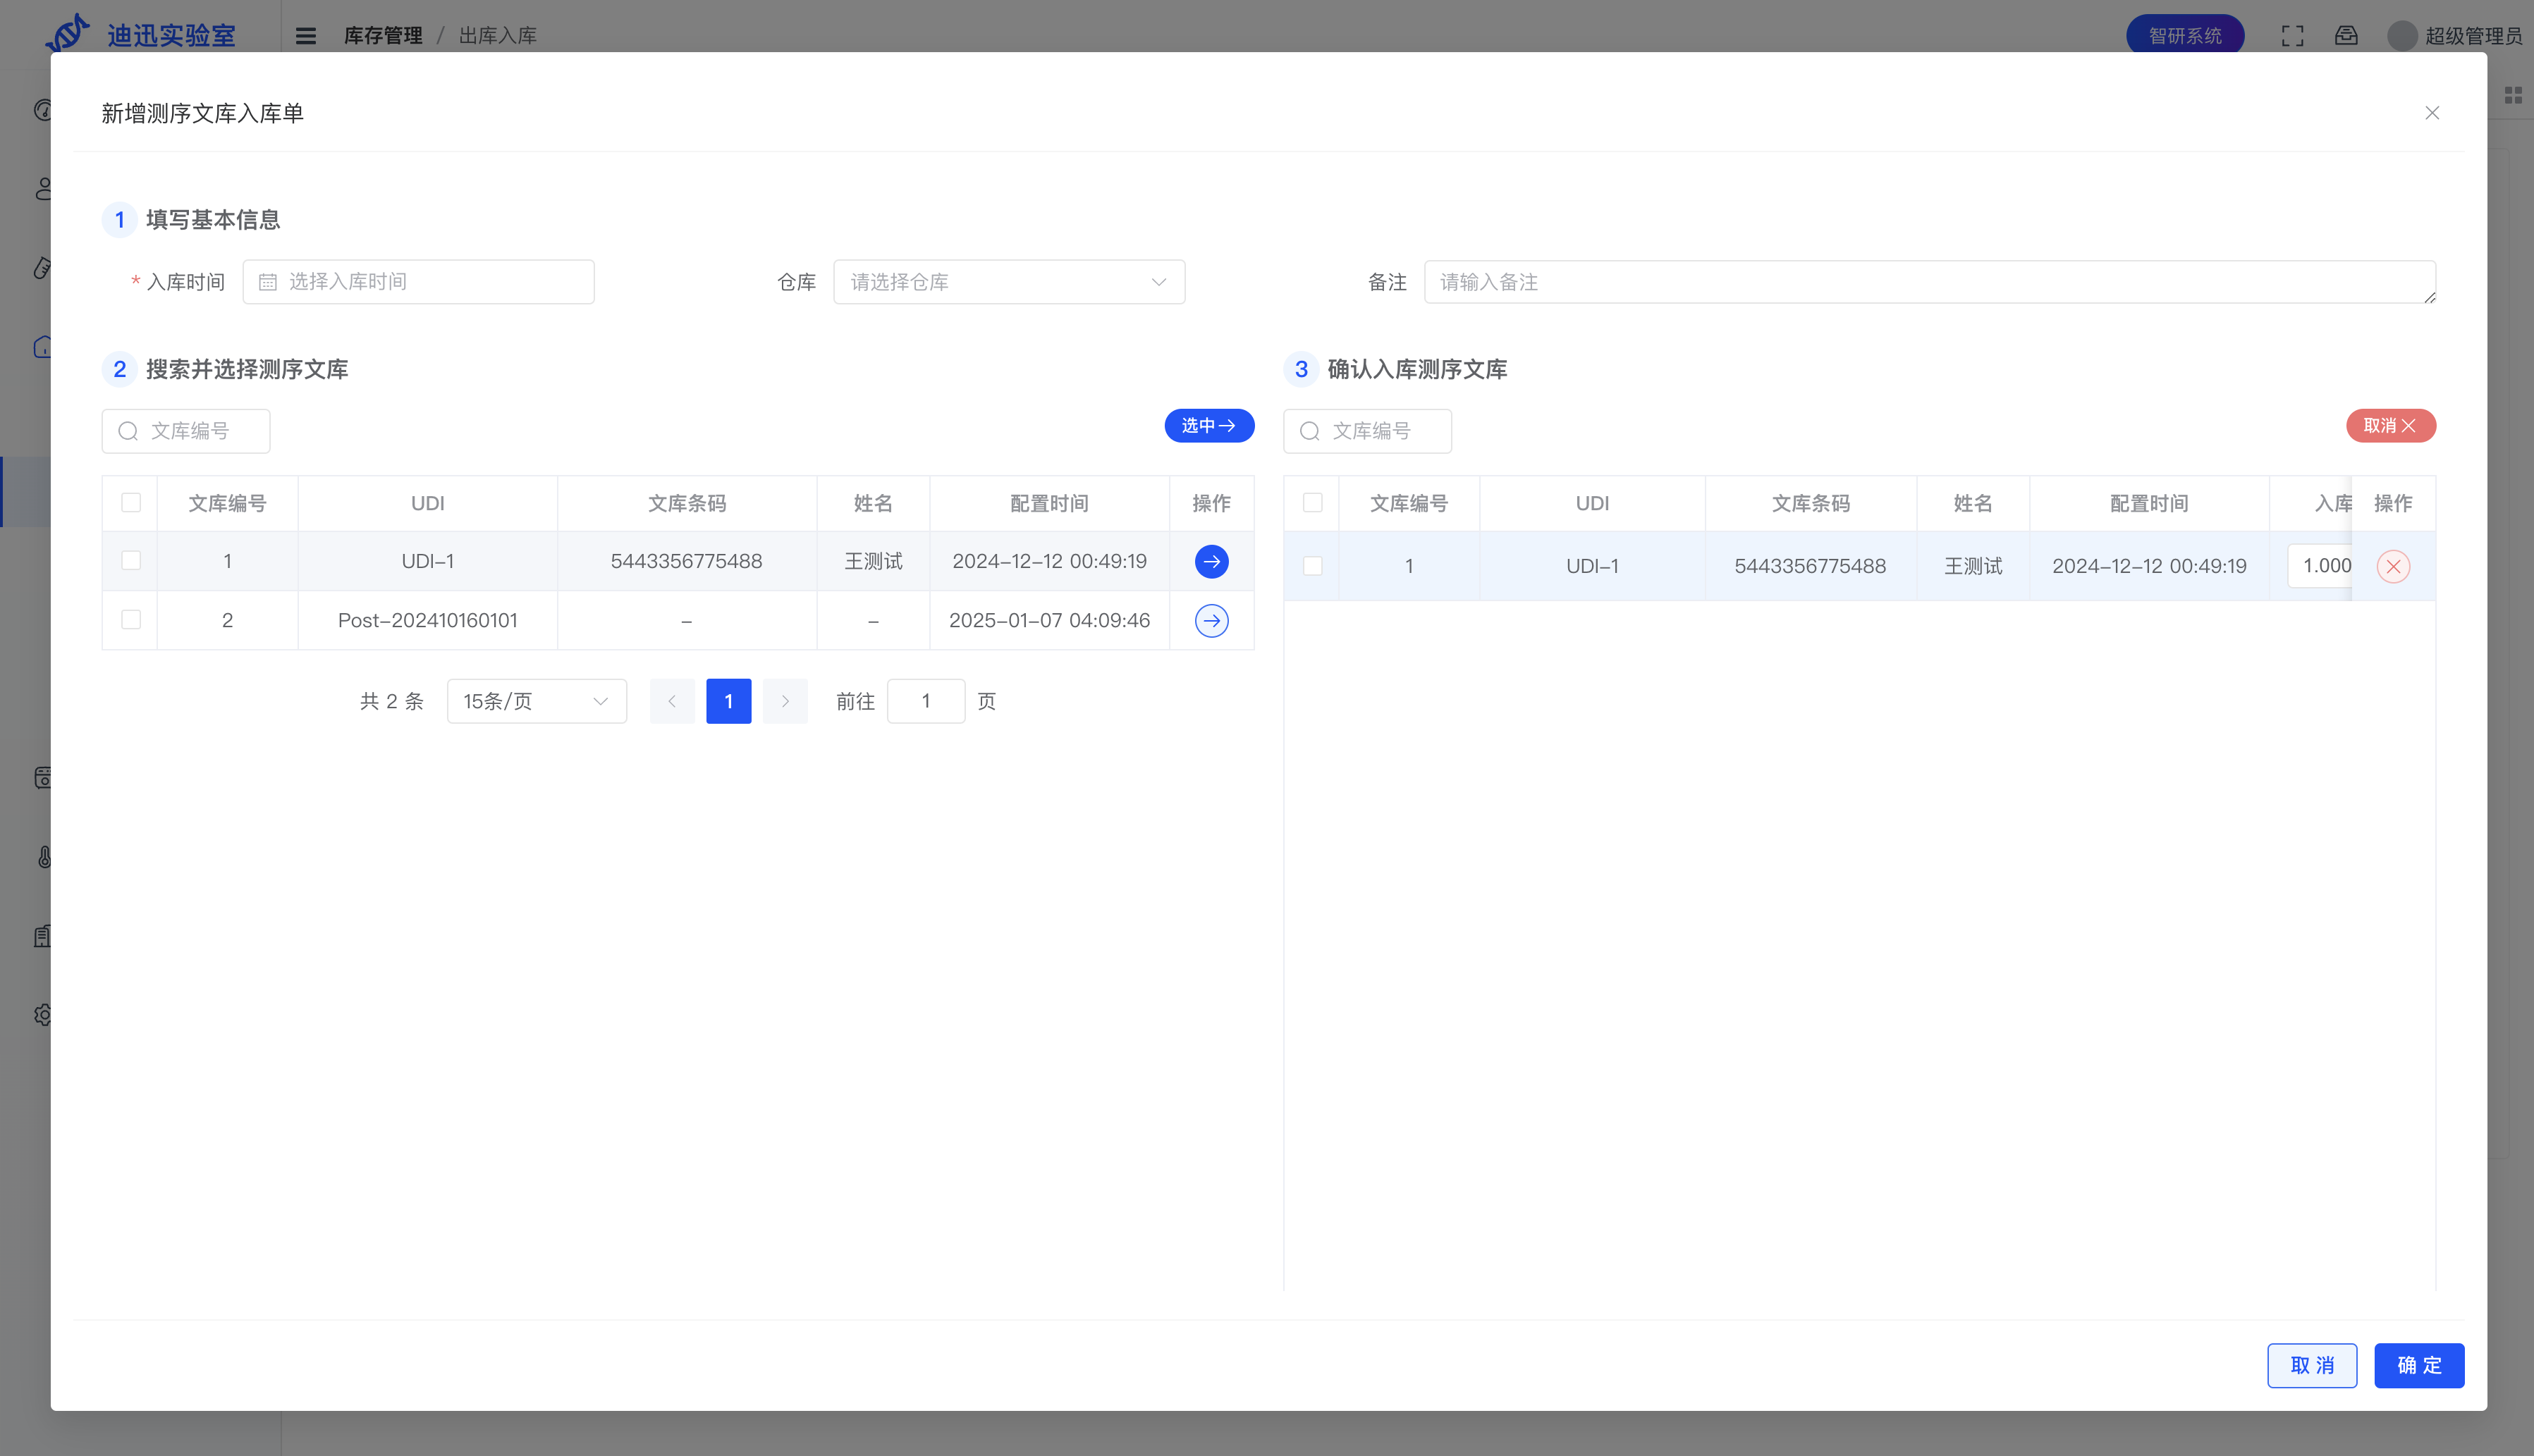
Task: Focus the left 文库编号 search field
Action: (185, 431)
